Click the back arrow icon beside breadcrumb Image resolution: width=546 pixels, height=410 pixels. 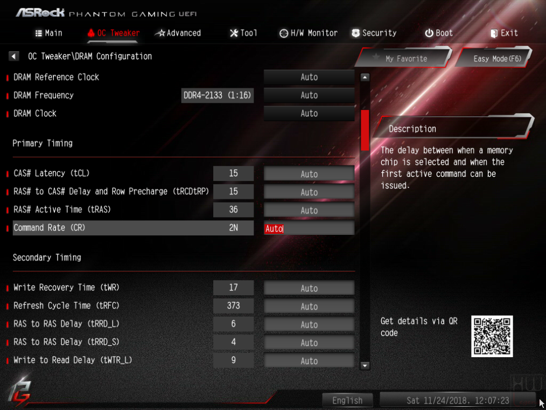[x=13, y=56]
